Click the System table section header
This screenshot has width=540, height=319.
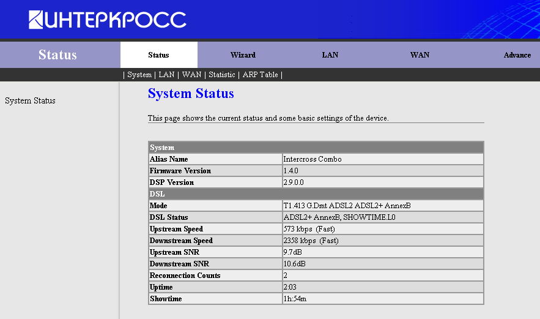tap(316, 148)
